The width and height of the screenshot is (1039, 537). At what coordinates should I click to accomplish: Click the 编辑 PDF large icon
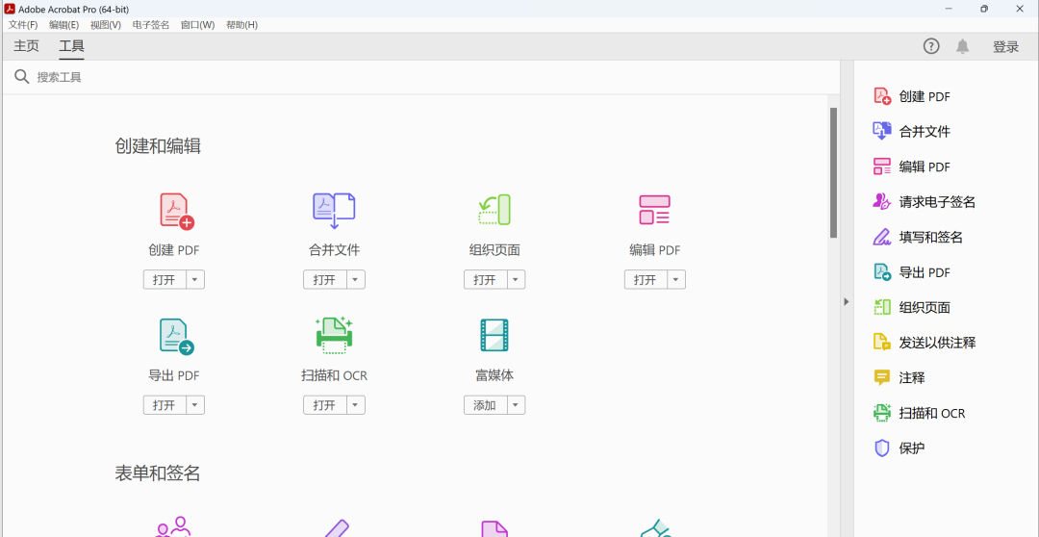(655, 210)
